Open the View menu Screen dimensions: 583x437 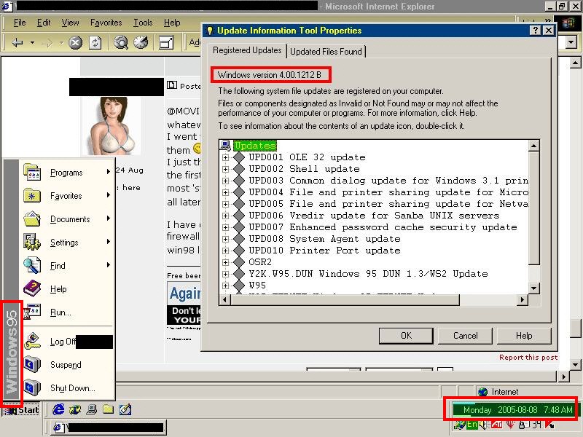coord(70,23)
